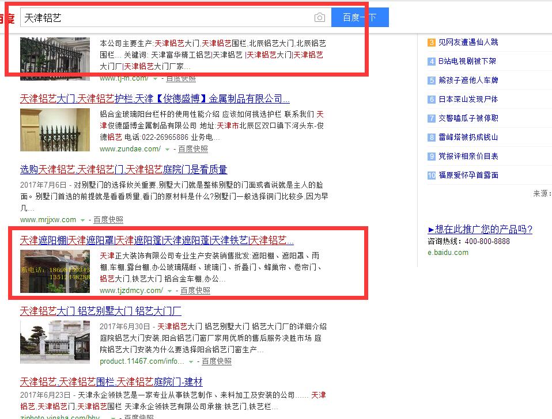Click the 2017年7月6日 result date text
Image resolution: width=552 pixels, height=419 pixels.
click(43, 185)
